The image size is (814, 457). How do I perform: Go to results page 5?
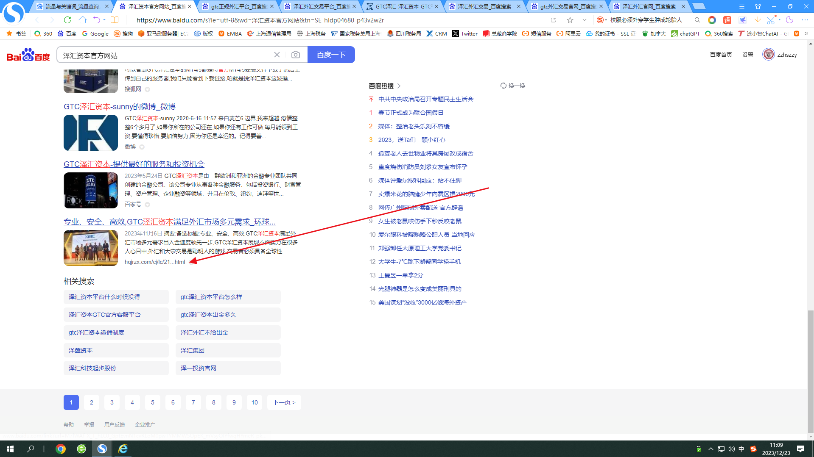[x=152, y=402]
